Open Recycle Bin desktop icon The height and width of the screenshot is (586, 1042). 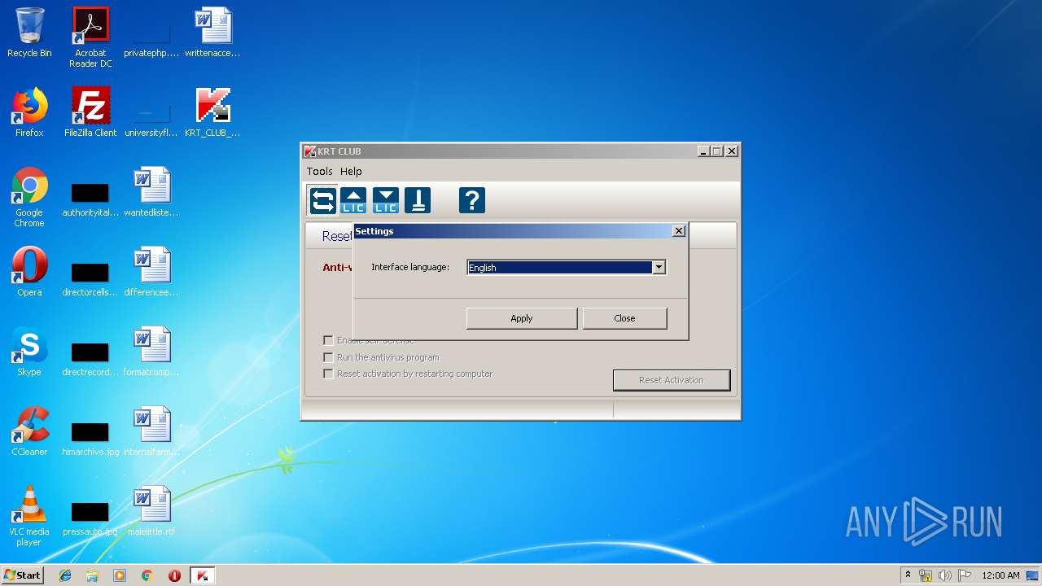29,33
